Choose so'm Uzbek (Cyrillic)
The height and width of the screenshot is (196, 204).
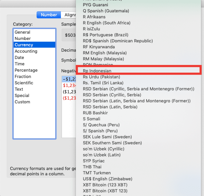(138, 149)
